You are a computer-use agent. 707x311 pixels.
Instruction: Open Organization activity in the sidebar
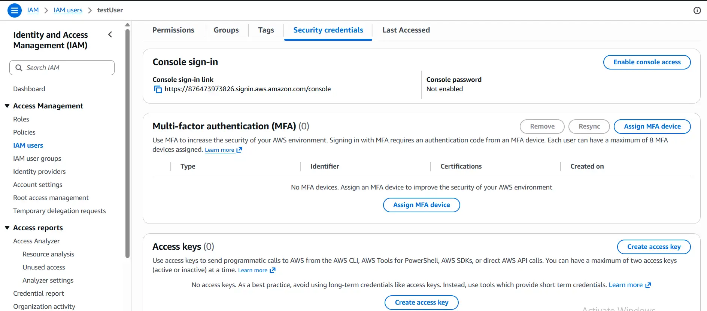(44, 307)
